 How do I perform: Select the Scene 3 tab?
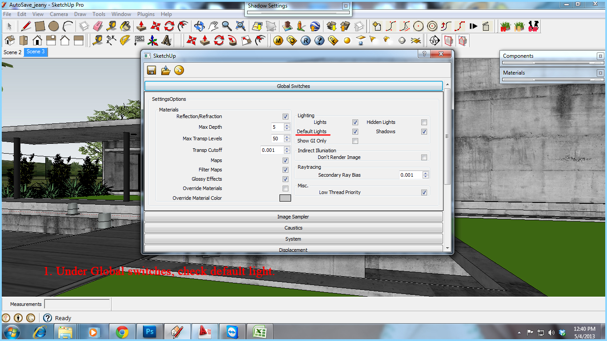pyautogui.click(x=36, y=52)
